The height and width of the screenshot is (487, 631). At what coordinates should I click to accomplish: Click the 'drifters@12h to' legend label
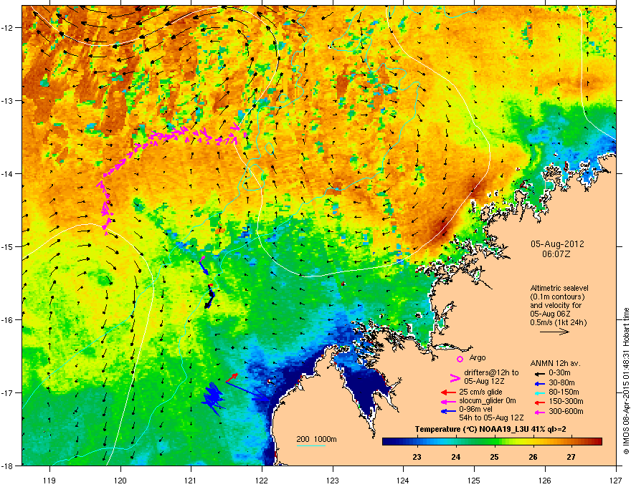(491, 372)
